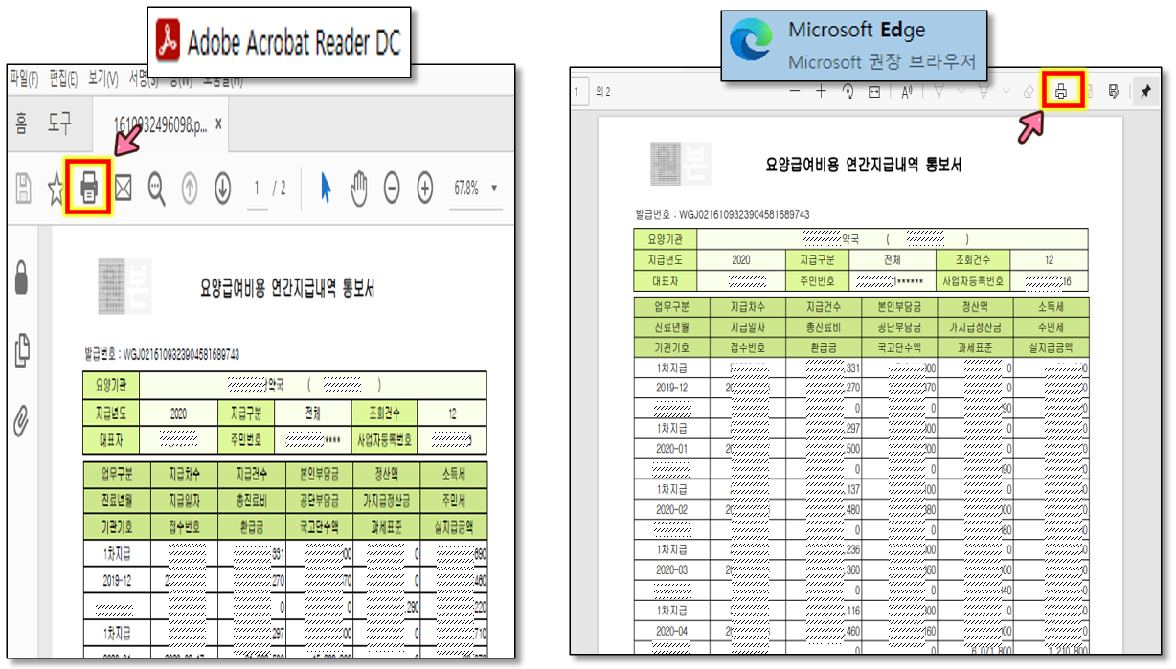Bookmark file with Acrobat star icon
1176x669 pixels.
tap(56, 190)
